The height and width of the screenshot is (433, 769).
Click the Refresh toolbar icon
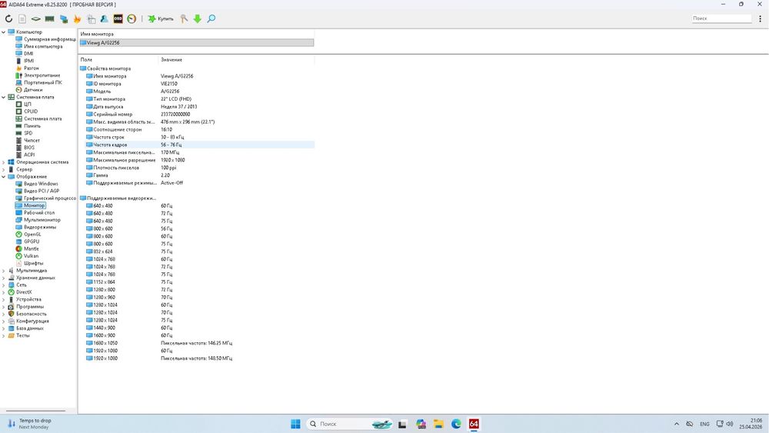[8, 18]
